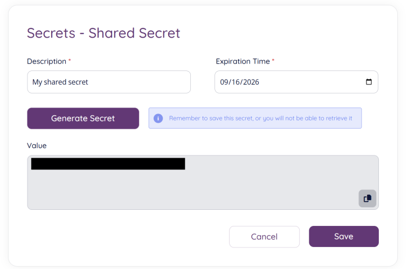The width and height of the screenshot is (408, 269).
Task: Cancel the shared secret dialog
Action: (264, 237)
